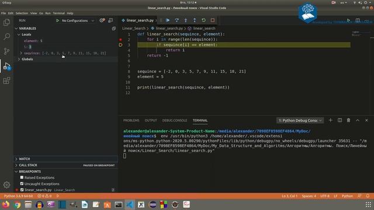
Task: Expand the sequence variable
Action: pyautogui.click(x=21, y=53)
